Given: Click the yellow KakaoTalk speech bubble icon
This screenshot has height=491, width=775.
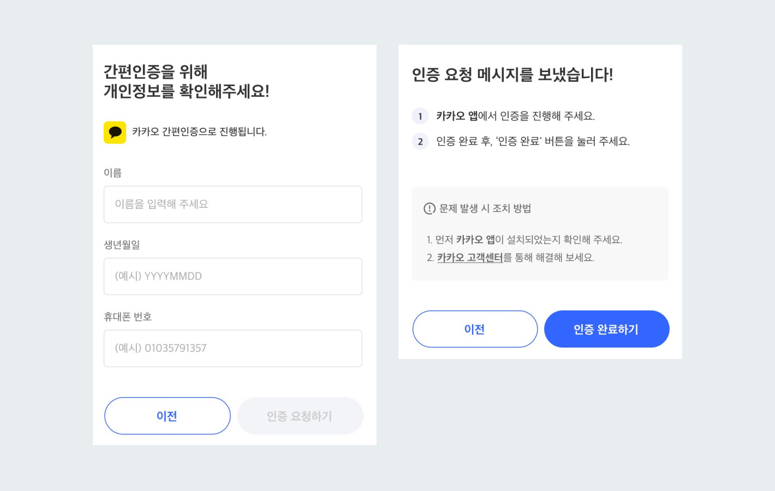Looking at the screenshot, I should [115, 132].
